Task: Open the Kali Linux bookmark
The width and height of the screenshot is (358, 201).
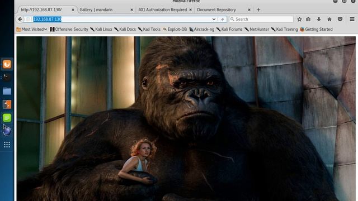Action: point(101,29)
